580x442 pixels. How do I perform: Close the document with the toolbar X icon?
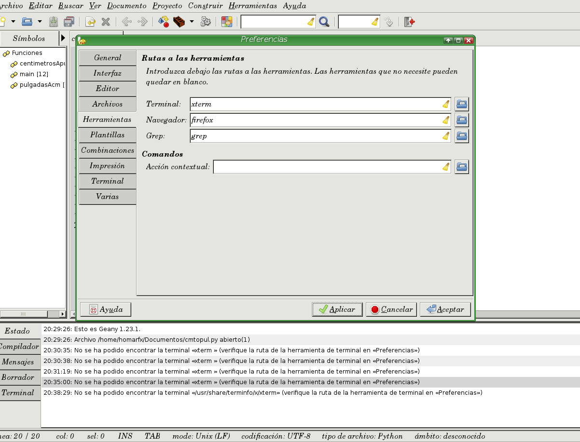coord(105,22)
